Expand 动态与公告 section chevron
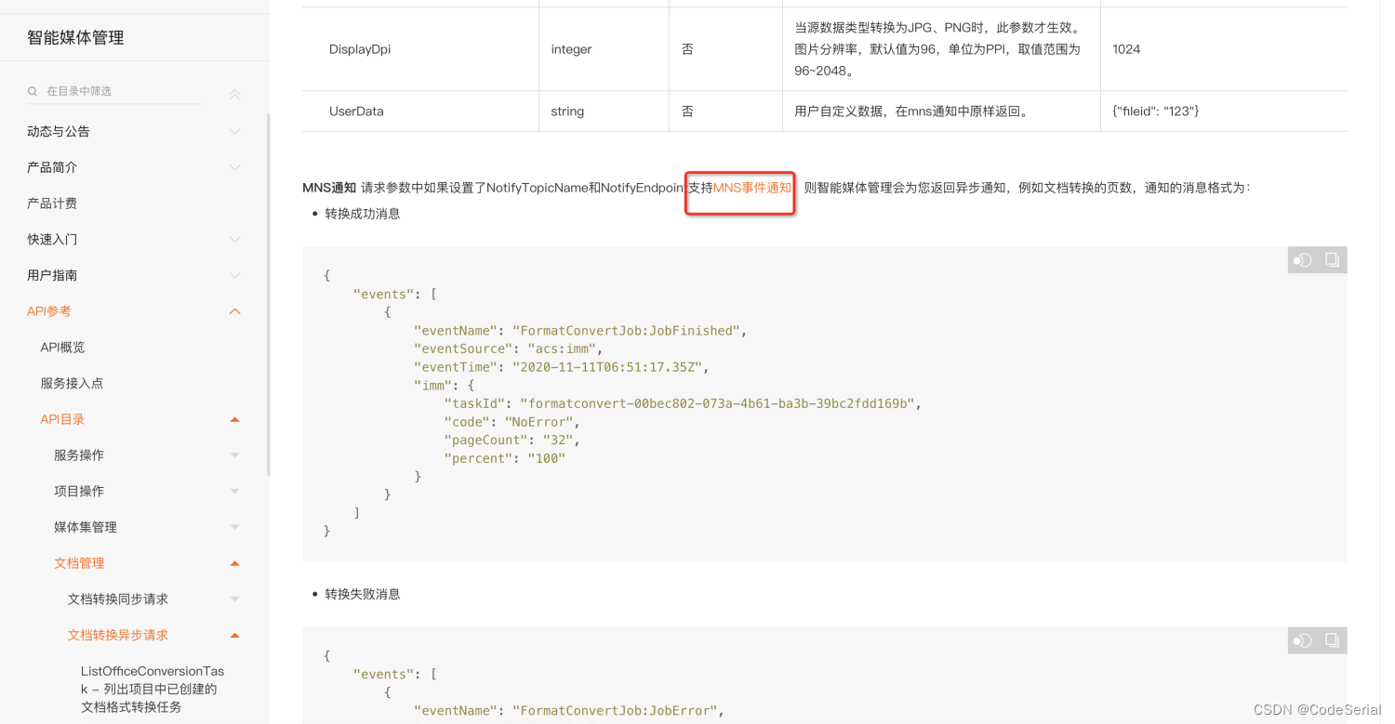Image resolution: width=1395 pixels, height=724 pixels. coord(234,132)
